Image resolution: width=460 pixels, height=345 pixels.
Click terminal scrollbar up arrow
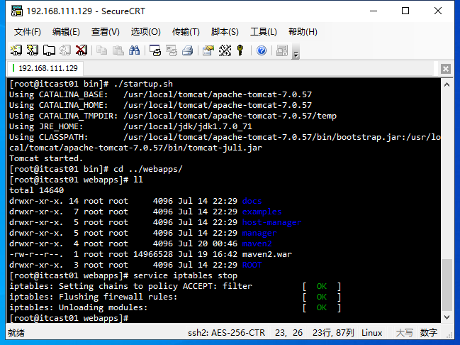[447, 84]
